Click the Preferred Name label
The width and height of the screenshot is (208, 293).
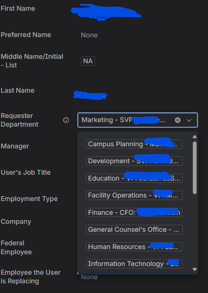(26, 35)
